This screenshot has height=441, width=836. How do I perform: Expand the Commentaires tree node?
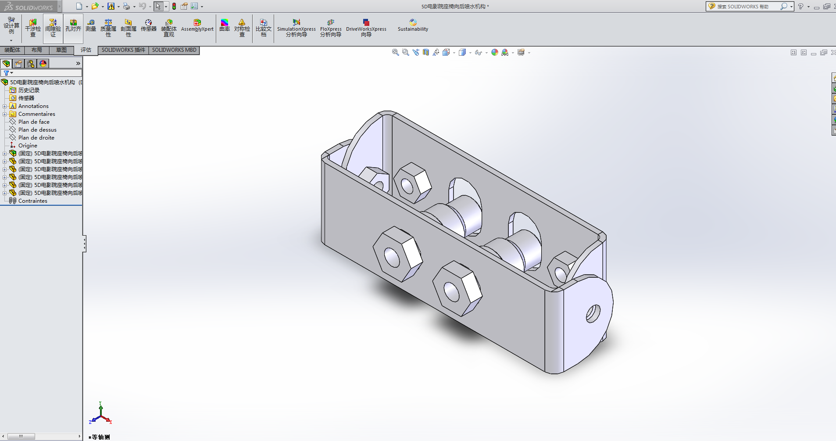click(5, 114)
